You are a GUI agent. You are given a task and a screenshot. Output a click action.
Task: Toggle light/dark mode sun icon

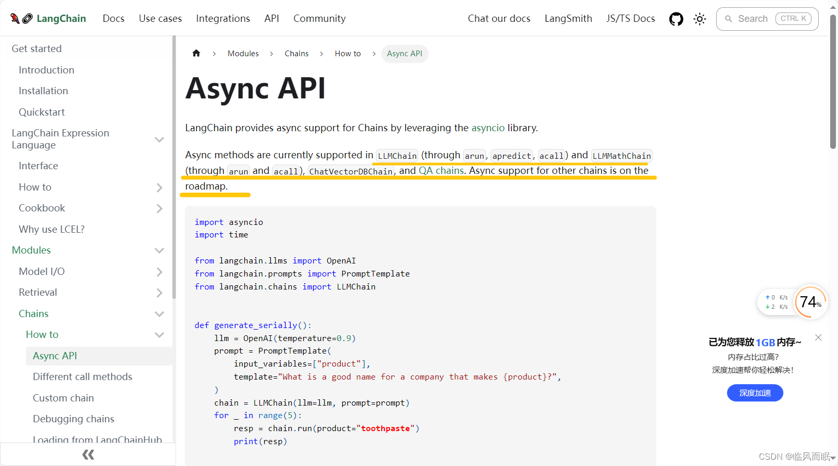click(x=699, y=19)
